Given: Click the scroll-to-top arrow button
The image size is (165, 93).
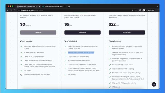Looking at the screenshot, I should 154,84.
